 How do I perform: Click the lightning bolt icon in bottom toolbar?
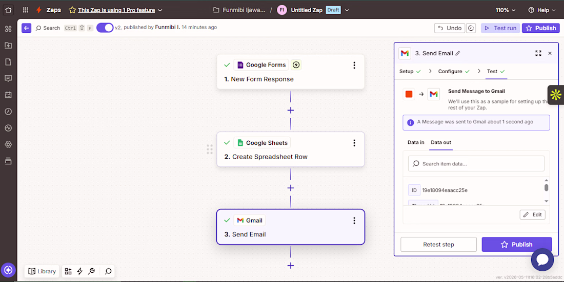[80, 271]
